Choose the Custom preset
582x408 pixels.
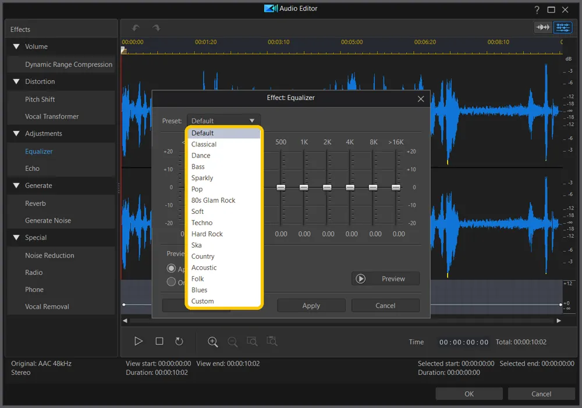(x=224, y=301)
